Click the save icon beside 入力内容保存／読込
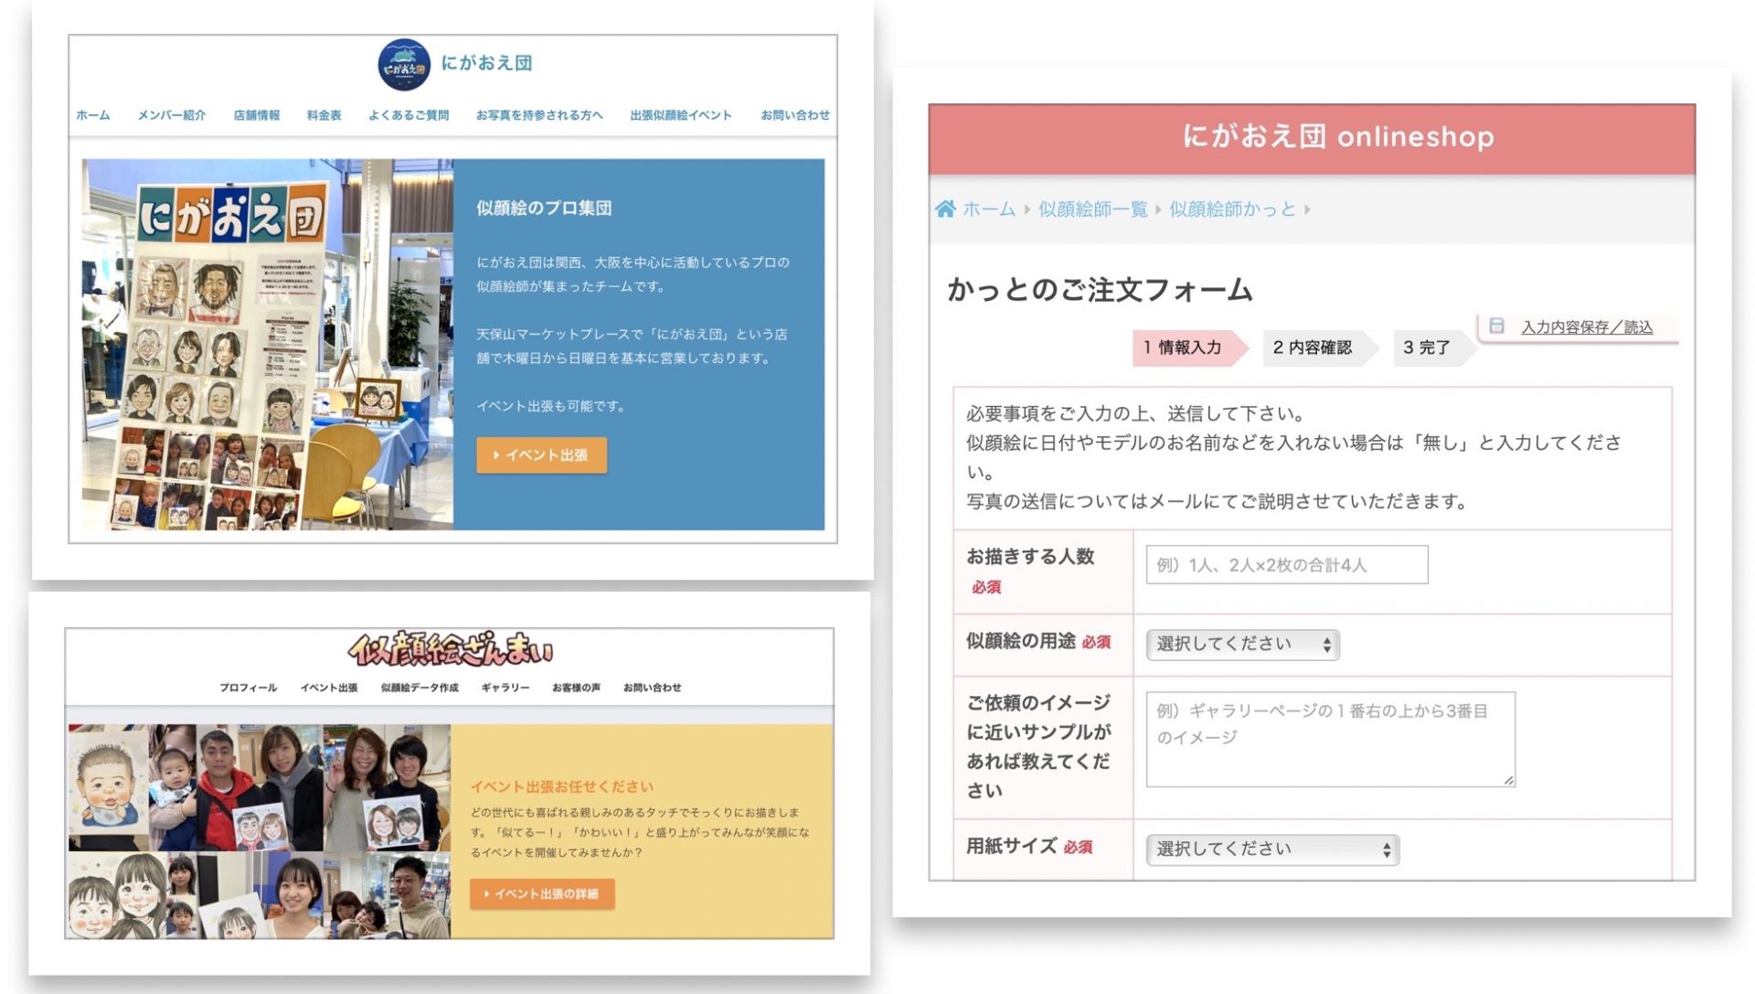Viewport: 1755px width, 994px height. 1496,326
